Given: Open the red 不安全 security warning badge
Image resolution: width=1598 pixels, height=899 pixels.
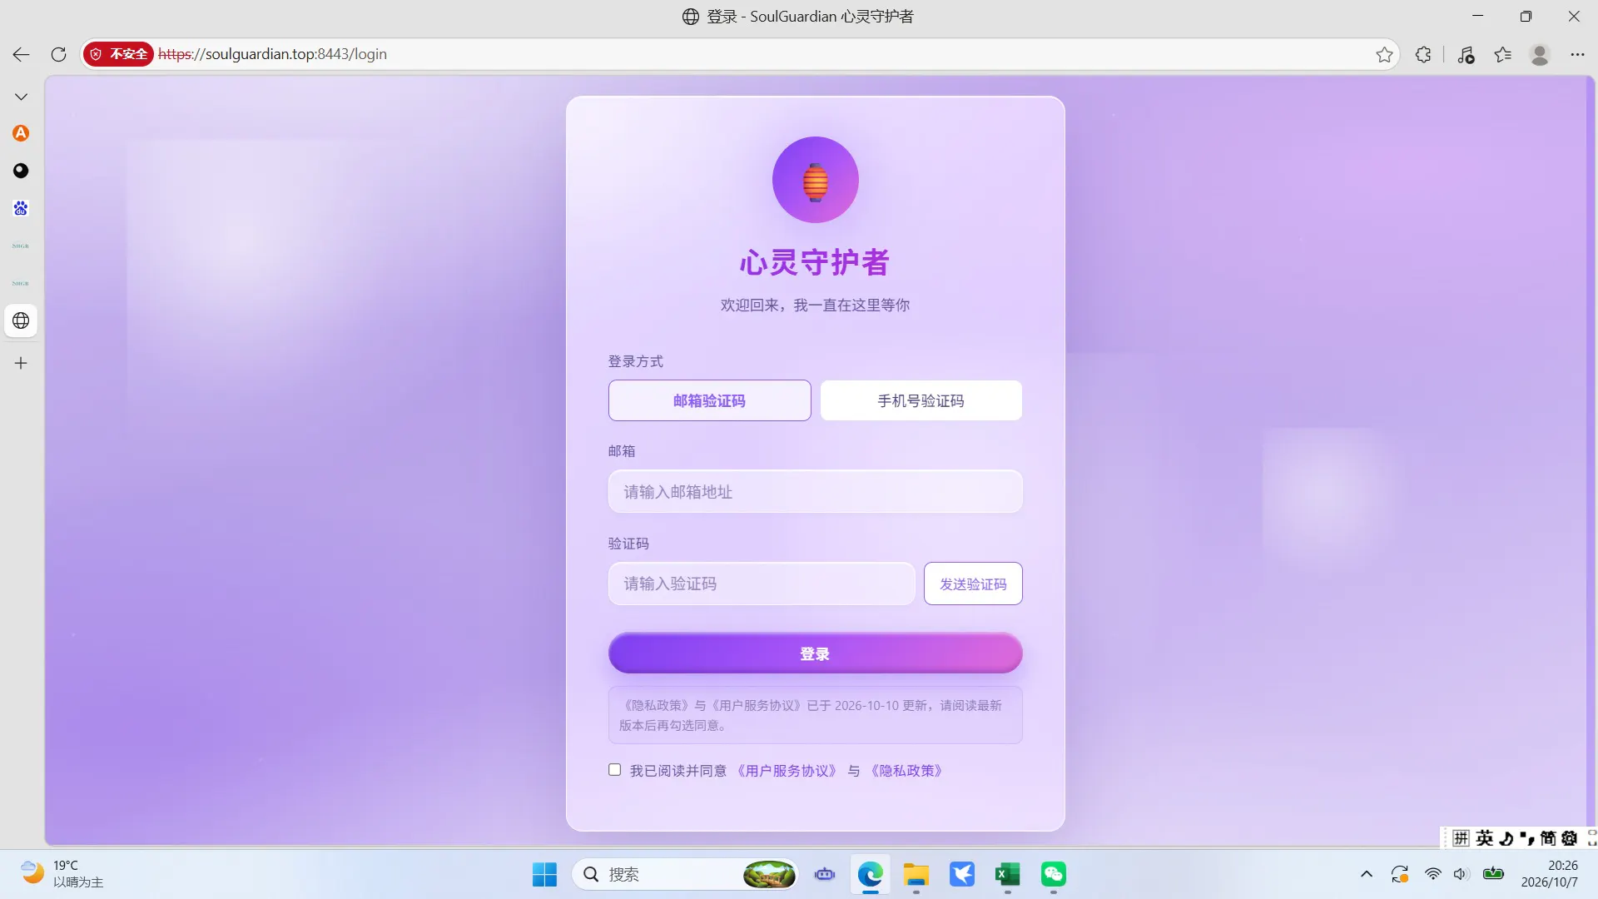Looking at the screenshot, I should click(118, 54).
